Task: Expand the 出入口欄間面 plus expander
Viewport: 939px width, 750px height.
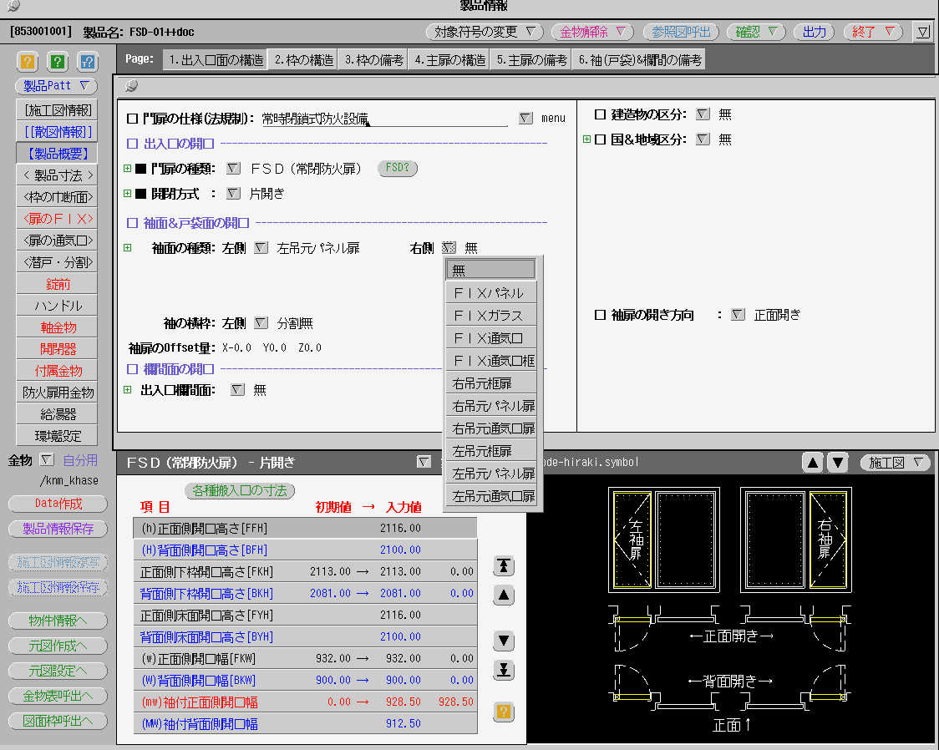Action: click(128, 390)
